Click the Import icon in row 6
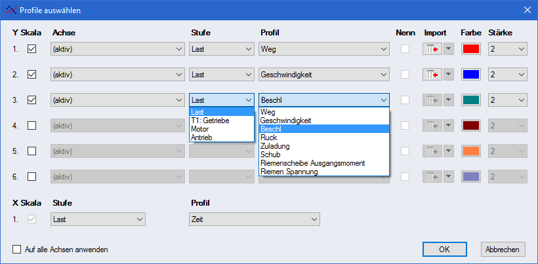Viewport: 538px width, 264px height. click(x=432, y=177)
